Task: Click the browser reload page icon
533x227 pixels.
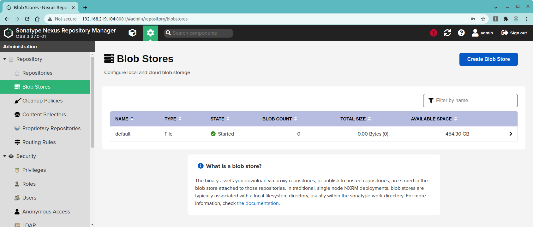Action: click(27, 19)
